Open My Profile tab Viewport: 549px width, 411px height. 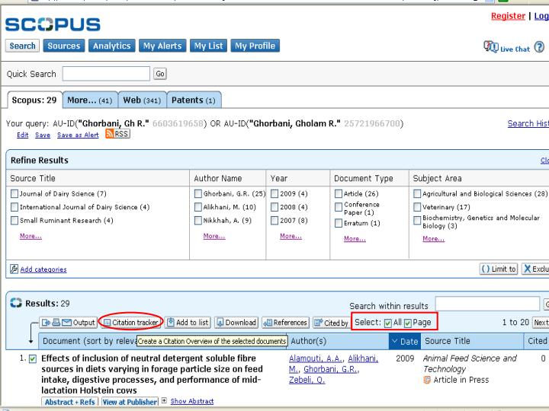click(255, 46)
